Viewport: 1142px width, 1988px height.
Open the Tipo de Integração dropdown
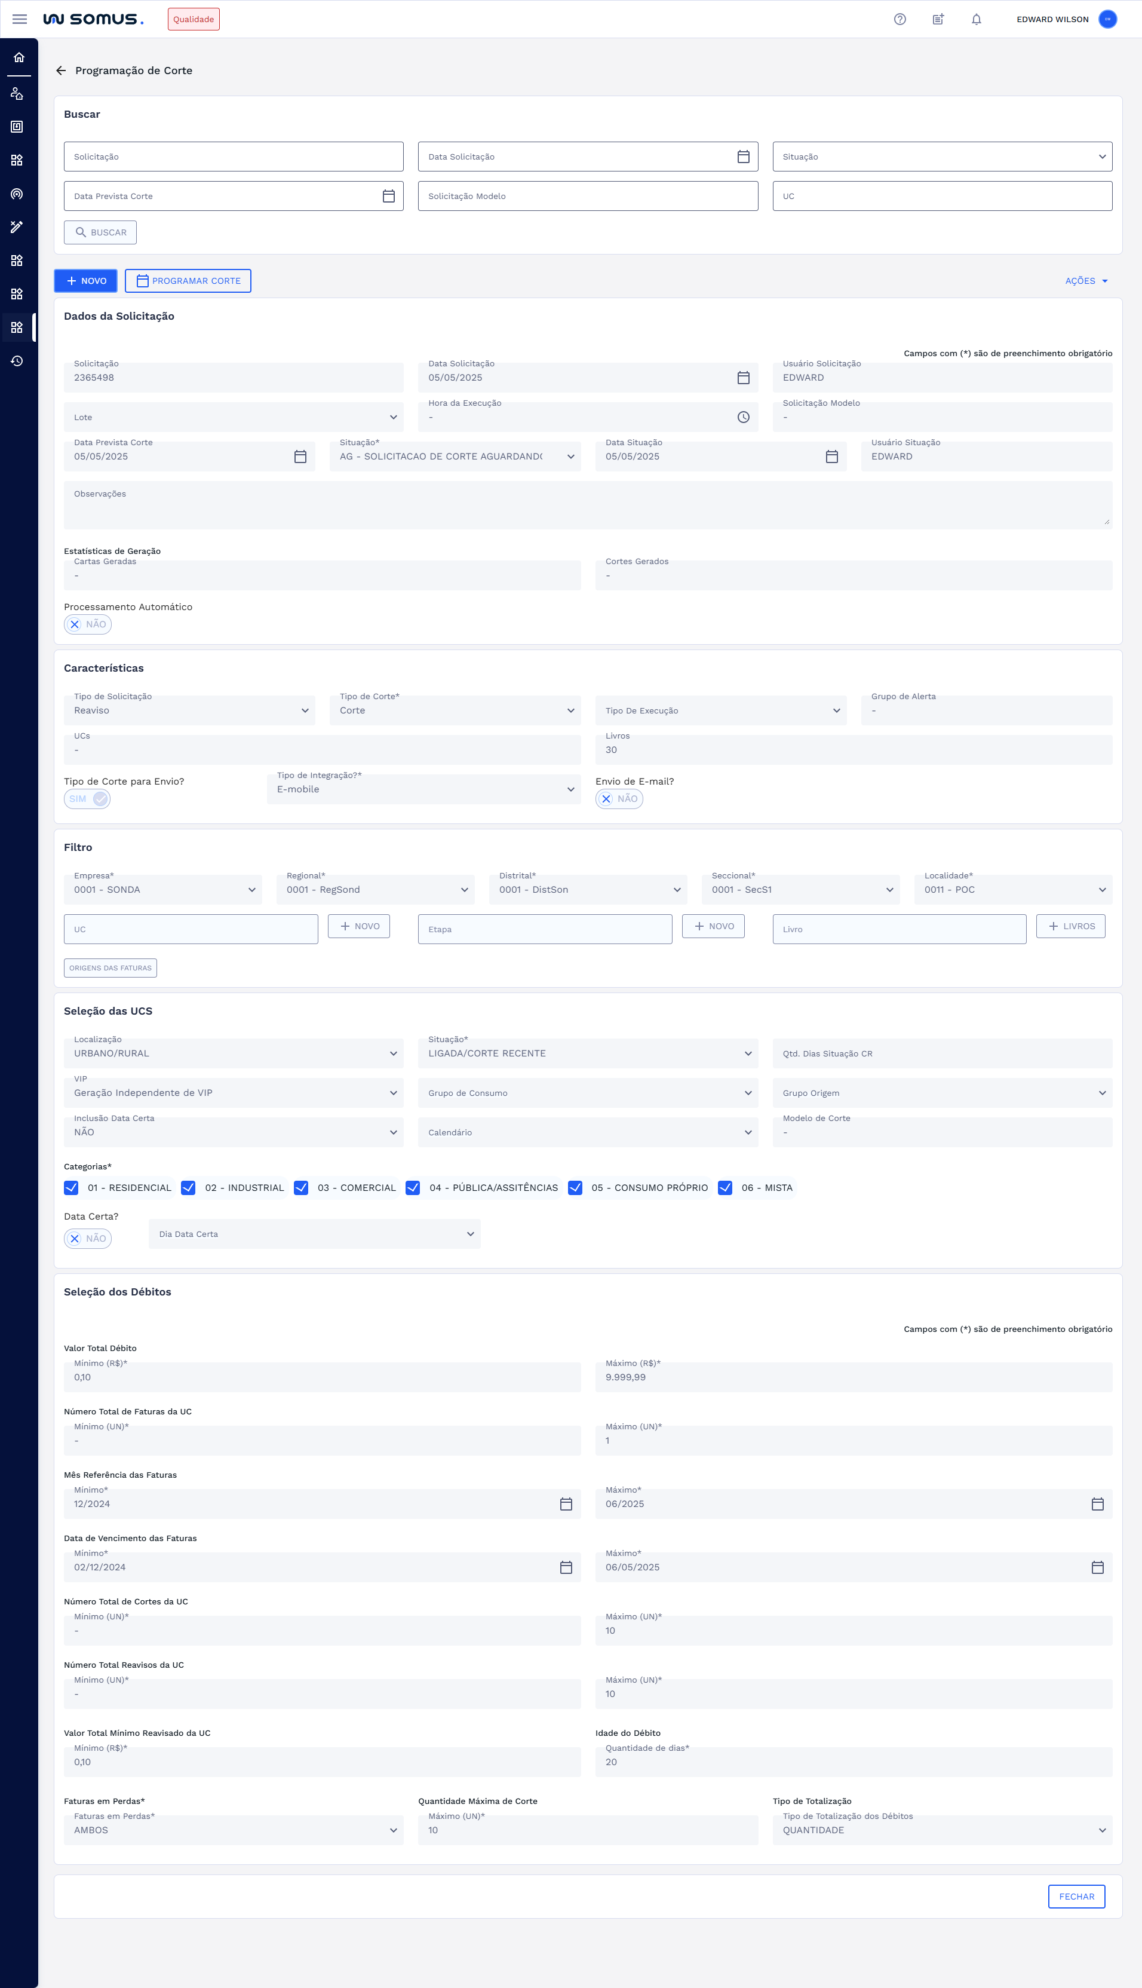tap(423, 789)
